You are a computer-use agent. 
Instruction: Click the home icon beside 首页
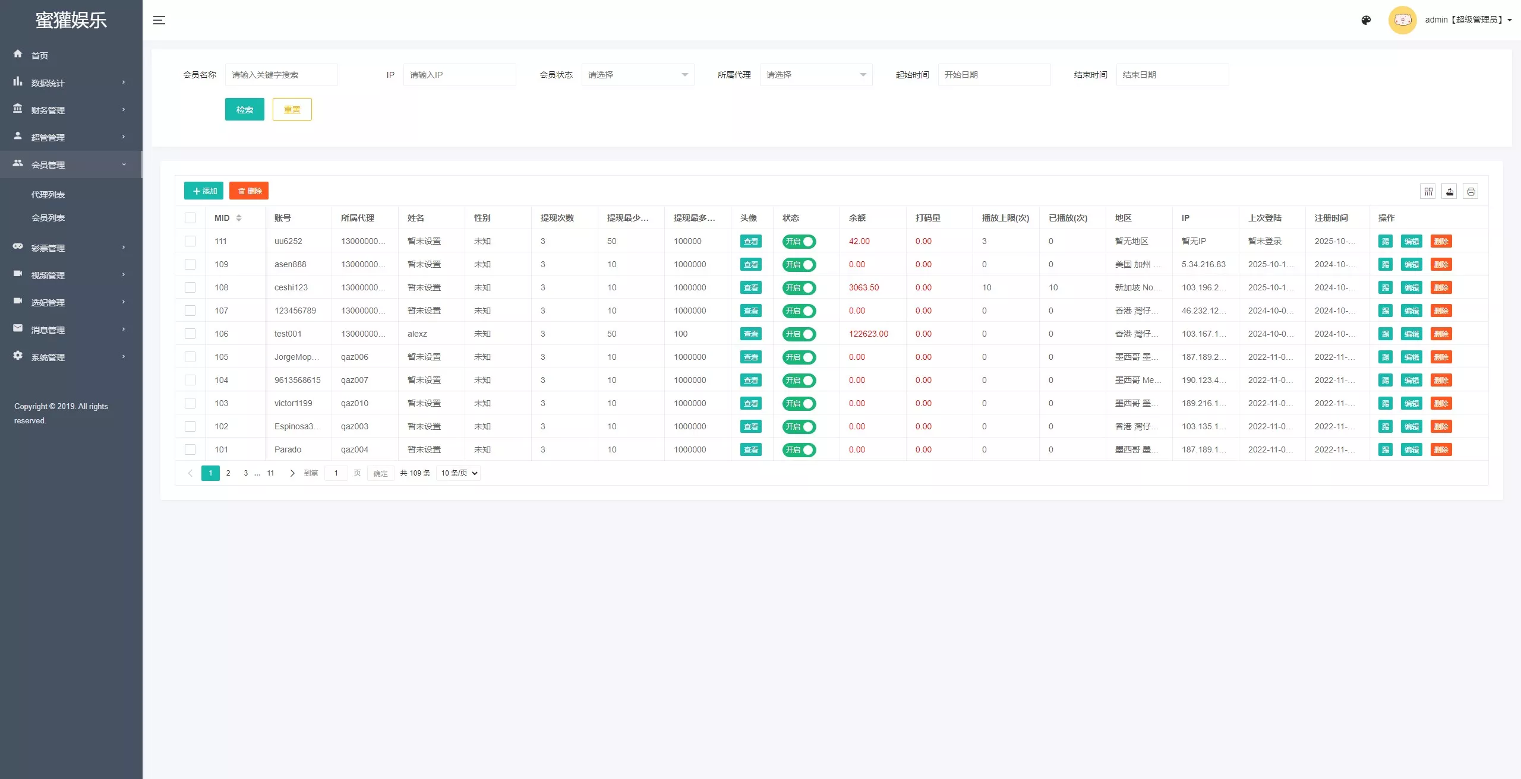(x=18, y=54)
